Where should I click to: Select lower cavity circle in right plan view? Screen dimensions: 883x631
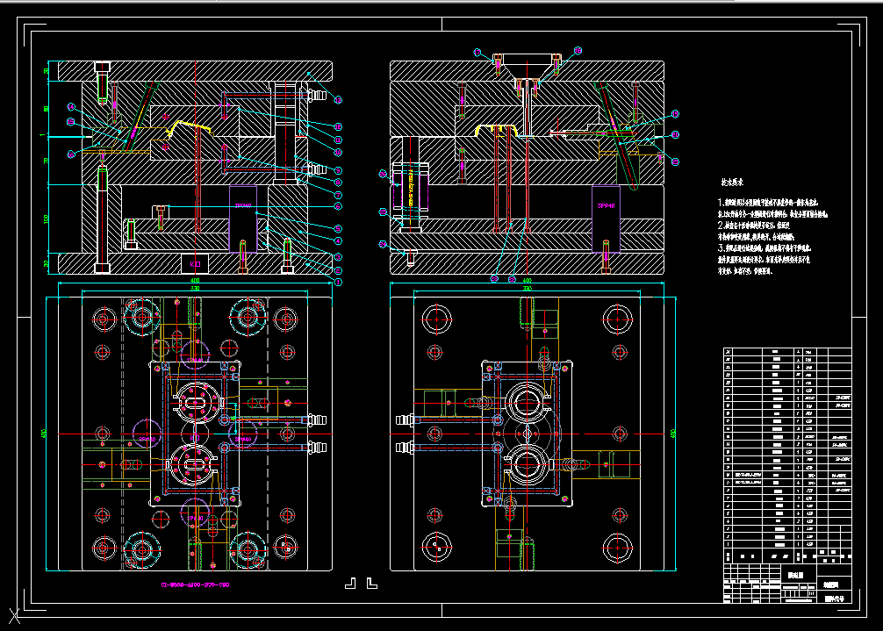click(x=527, y=464)
